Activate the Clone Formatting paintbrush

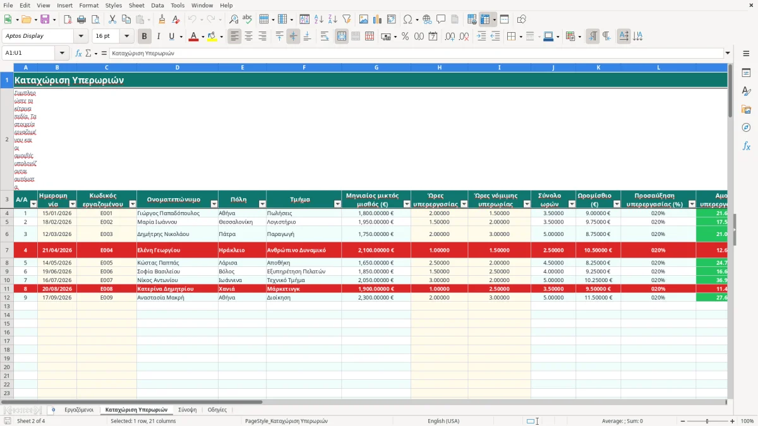[162, 20]
